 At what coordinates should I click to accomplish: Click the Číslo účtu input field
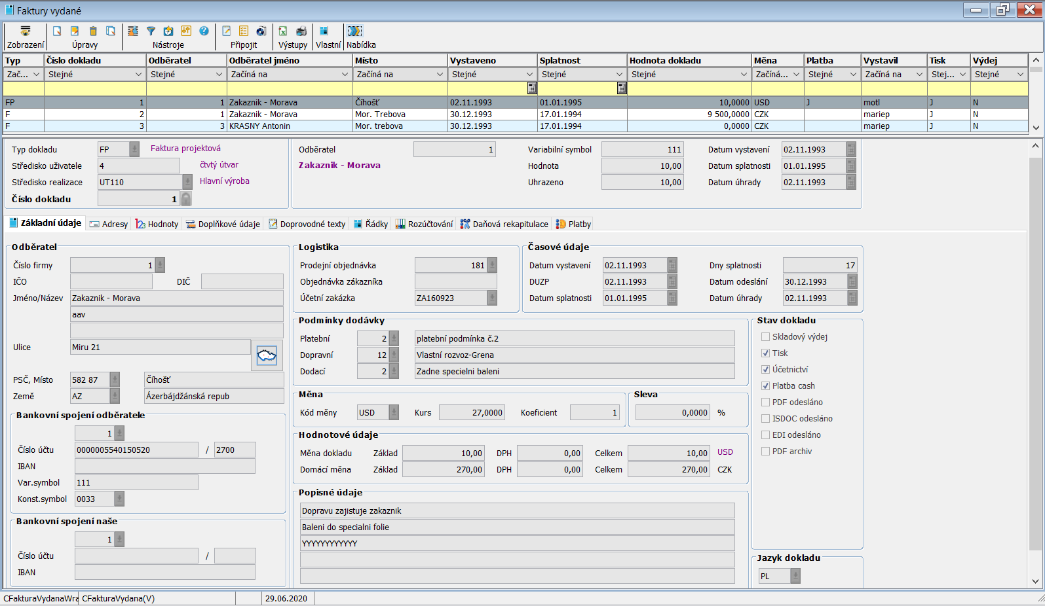(x=136, y=450)
